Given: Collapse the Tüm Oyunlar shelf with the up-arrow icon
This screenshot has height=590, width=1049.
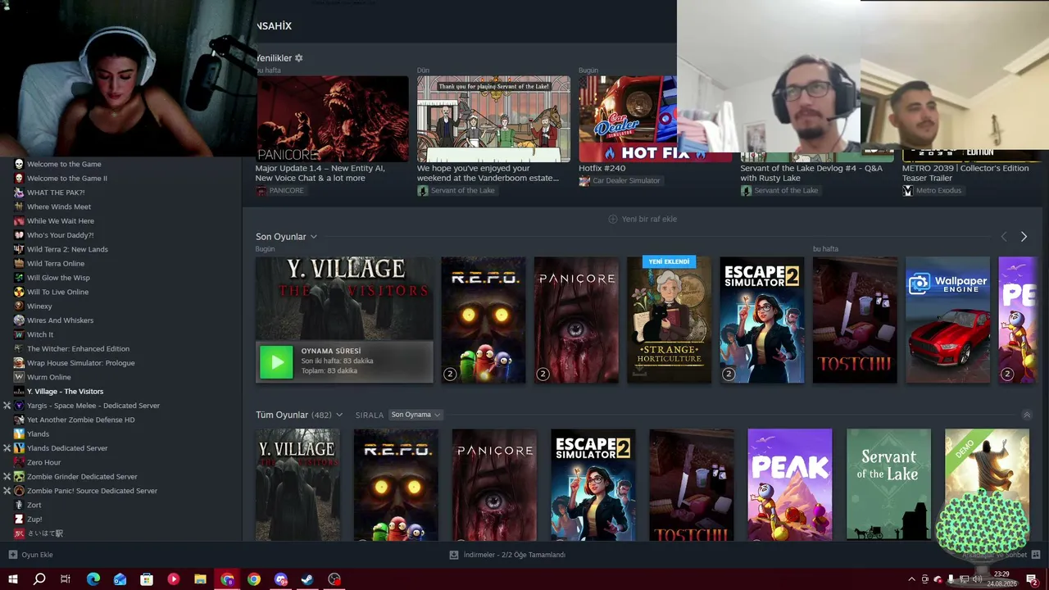Looking at the screenshot, I should [x=1027, y=415].
